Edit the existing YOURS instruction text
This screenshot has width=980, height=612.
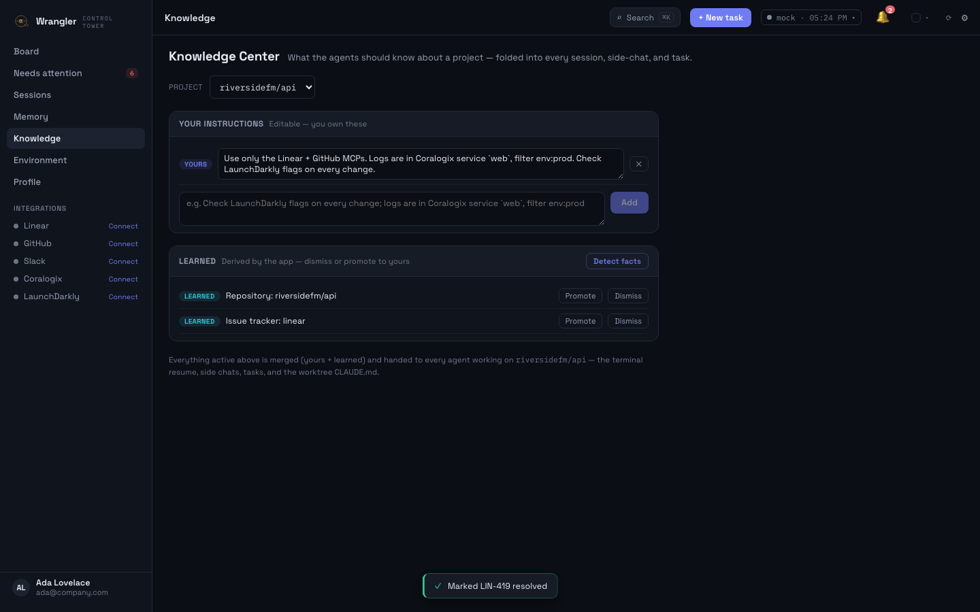[421, 164]
